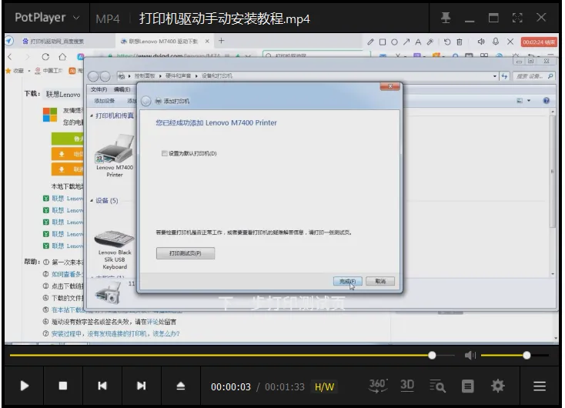Pin PotPlayer window on top
This screenshot has width=565, height=408.
pos(446,17)
